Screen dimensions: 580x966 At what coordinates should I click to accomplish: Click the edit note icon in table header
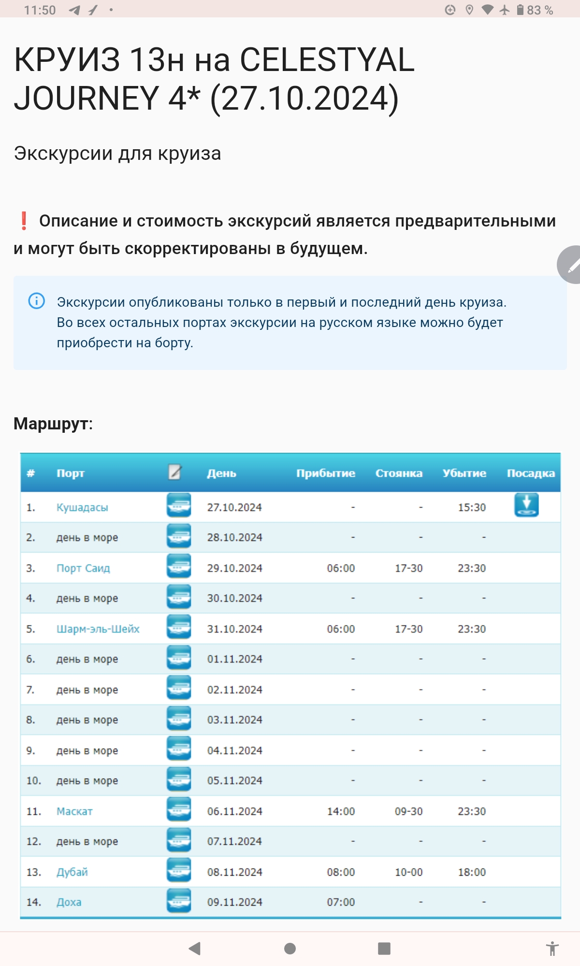click(174, 472)
